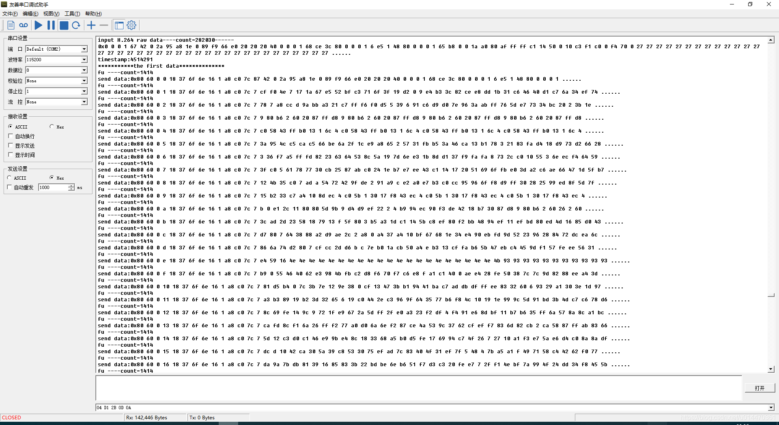Open the 帮助(H) menu
The height and width of the screenshot is (425, 779).
(x=93, y=14)
